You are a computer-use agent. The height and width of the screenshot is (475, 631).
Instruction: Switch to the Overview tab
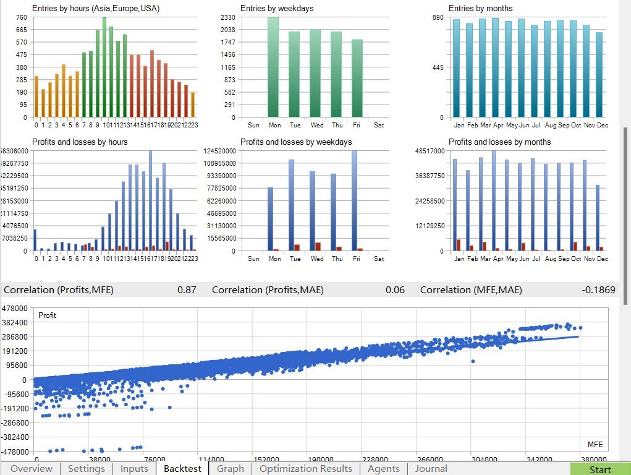[x=32, y=469]
